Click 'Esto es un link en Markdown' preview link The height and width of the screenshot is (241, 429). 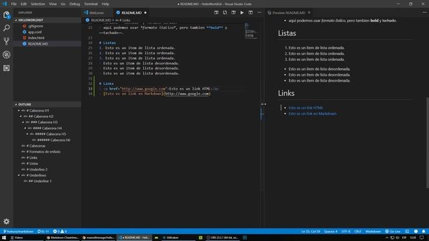click(312, 114)
